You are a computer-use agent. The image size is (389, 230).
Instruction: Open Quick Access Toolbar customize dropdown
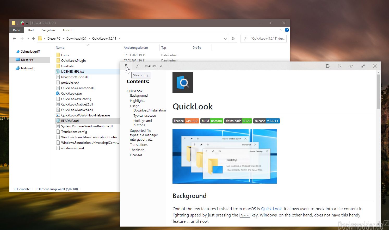pos(27,23)
